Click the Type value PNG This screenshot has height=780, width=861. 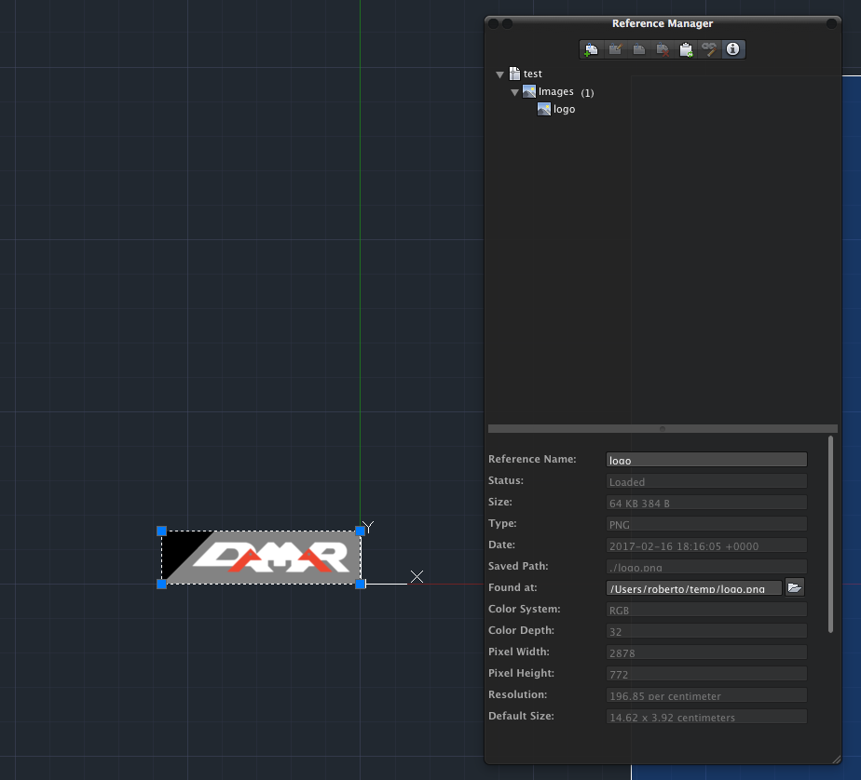(706, 524)
